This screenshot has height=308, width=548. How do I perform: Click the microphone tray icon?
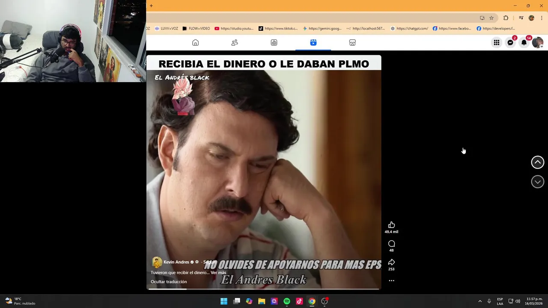tap(489, 301)
